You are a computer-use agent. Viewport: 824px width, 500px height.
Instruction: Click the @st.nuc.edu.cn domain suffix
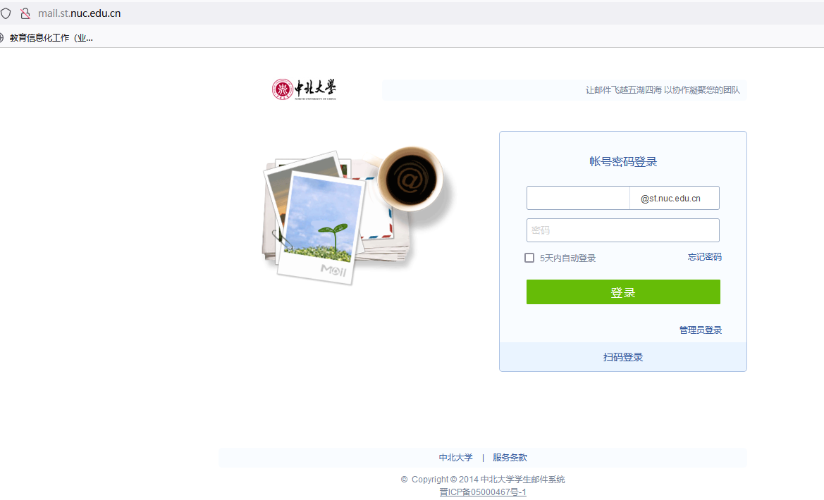[670, 199]
